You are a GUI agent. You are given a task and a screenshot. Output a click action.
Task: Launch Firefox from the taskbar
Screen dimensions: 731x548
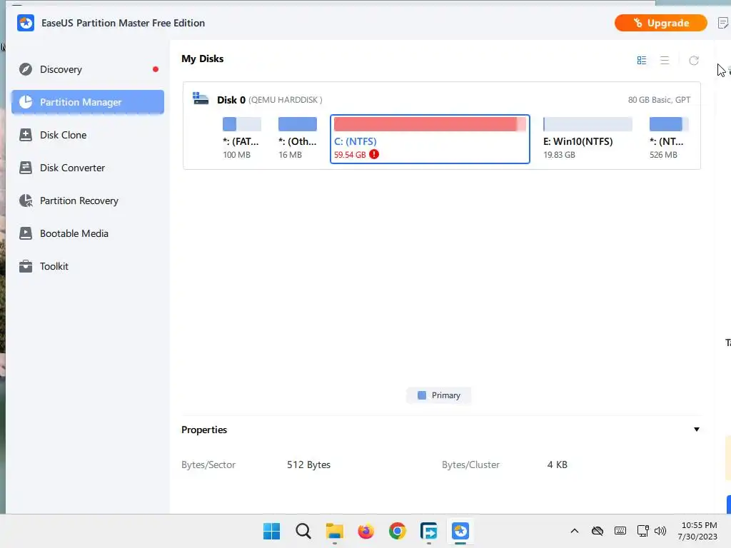(x=366, y=531)
